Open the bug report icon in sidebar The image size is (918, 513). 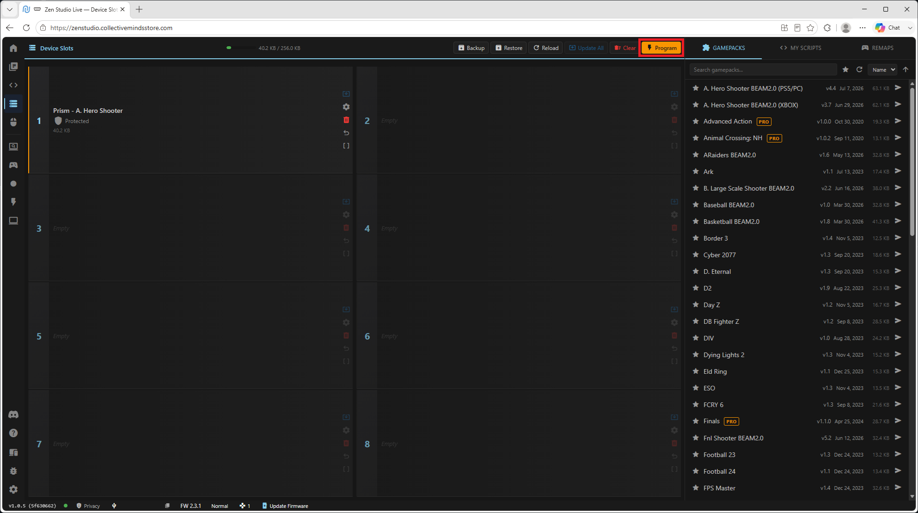13,471
